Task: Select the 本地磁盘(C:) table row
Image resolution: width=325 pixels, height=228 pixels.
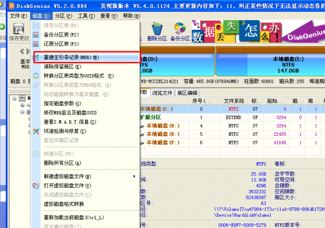Action: [232, 109]
